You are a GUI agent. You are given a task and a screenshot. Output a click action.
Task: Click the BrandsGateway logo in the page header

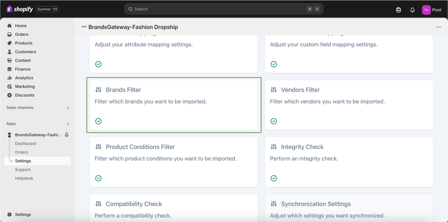(84, 27)
